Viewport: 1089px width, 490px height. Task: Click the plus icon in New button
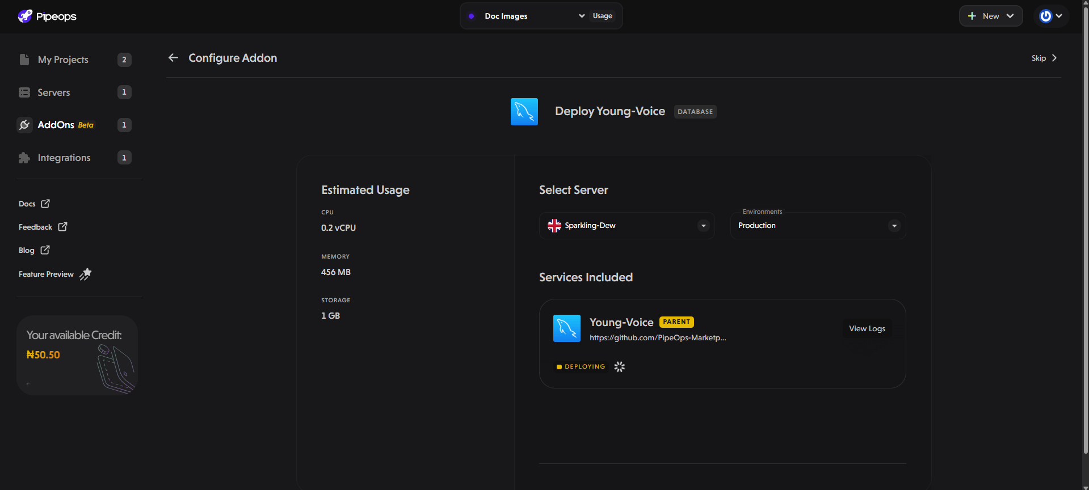972,16
